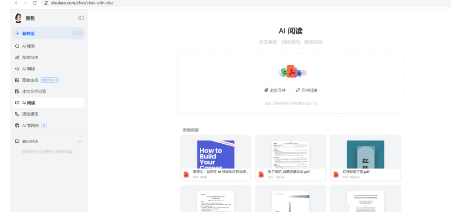
Task: Click the 示例阅读 section label
Action: click(x=191, y=130)
